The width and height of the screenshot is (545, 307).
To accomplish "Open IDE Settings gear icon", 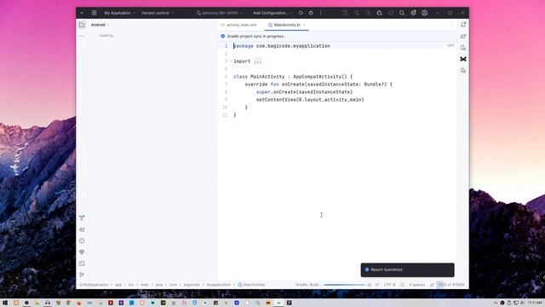I will click(413, 13).
